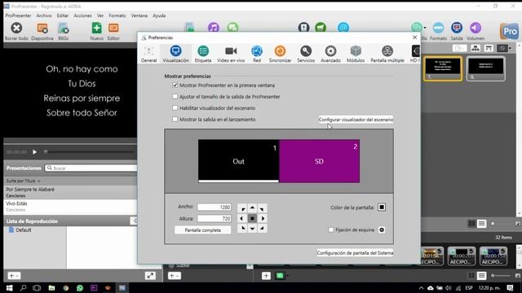
Task: Select the General preferences tab
Action: [x=148, y=54]
